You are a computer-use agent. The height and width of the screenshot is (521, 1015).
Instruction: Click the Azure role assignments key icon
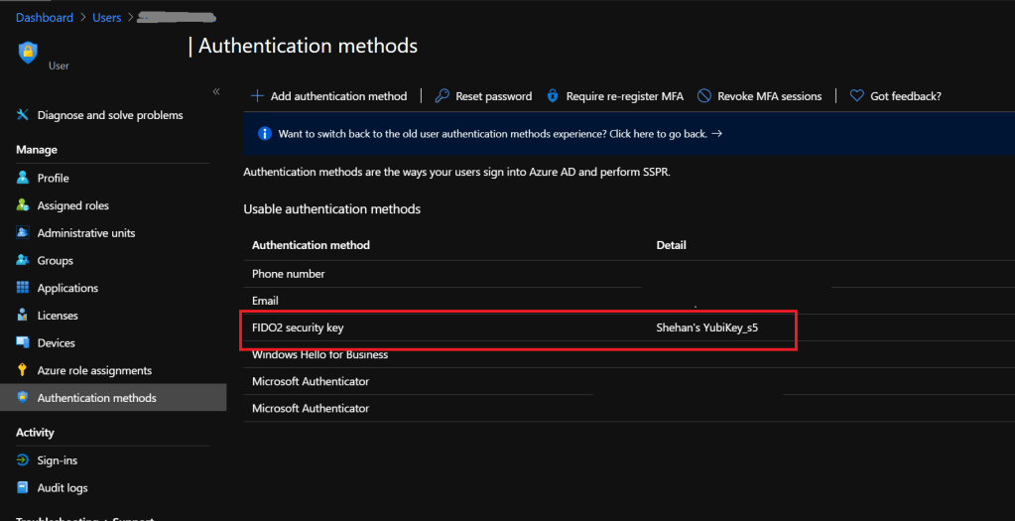click(x=23, y=370)
